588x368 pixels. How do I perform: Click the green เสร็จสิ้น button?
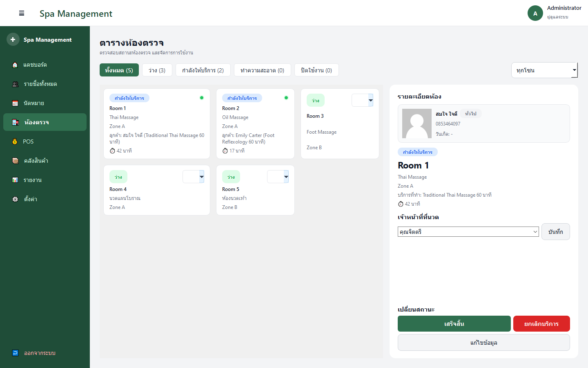click(x=454, y=323)
